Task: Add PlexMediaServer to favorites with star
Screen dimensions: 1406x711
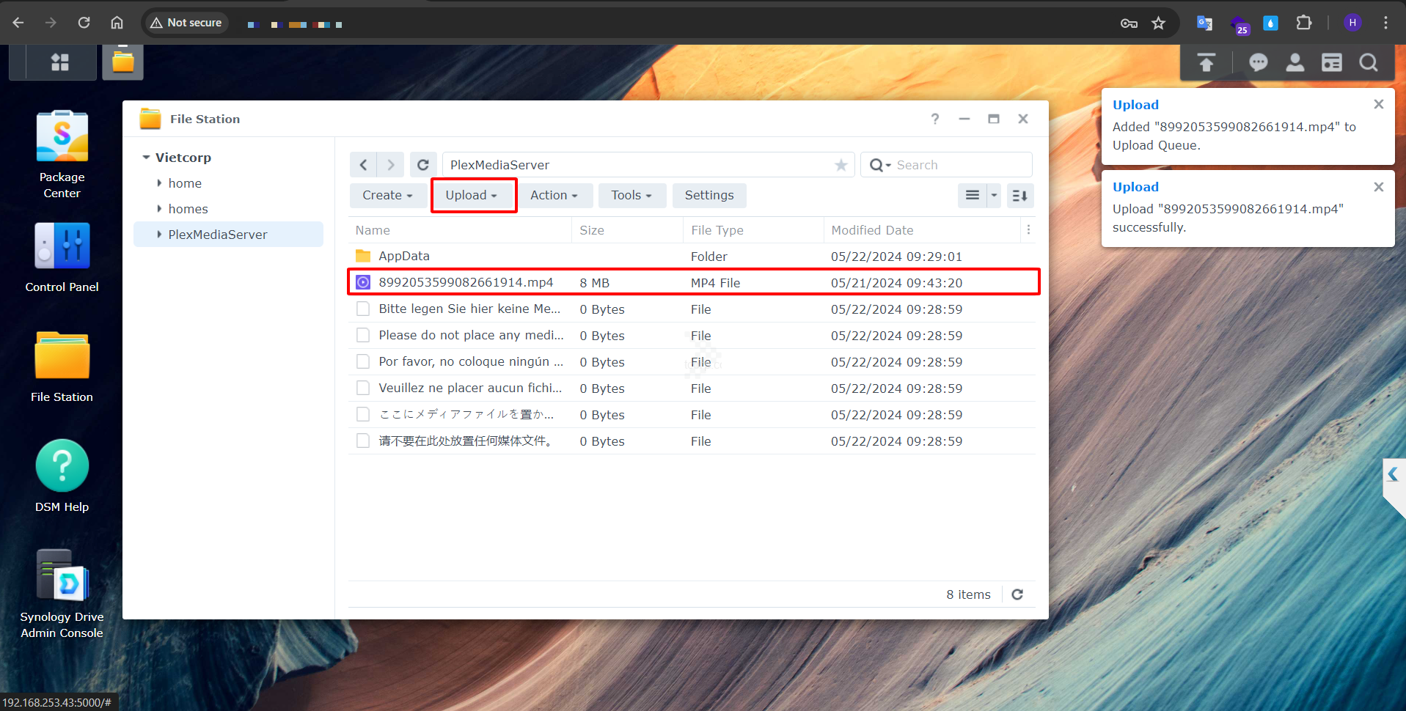Action: click(841, 166)
